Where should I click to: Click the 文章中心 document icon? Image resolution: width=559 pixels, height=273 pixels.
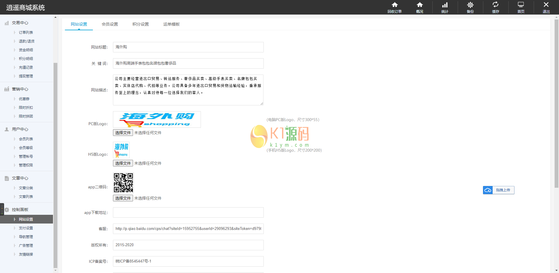(7, 178)
